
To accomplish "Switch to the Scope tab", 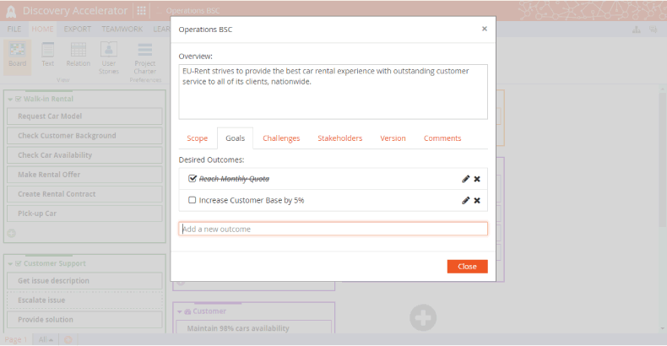I will pos(197,138).
